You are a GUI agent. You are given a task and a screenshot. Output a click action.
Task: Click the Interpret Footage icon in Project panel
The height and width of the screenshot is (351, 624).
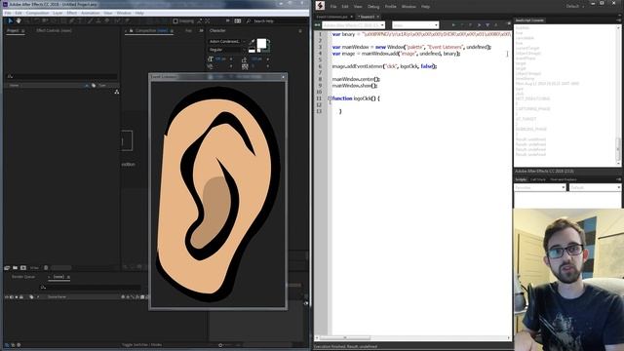pyautogui.click(x=7, y=268)
